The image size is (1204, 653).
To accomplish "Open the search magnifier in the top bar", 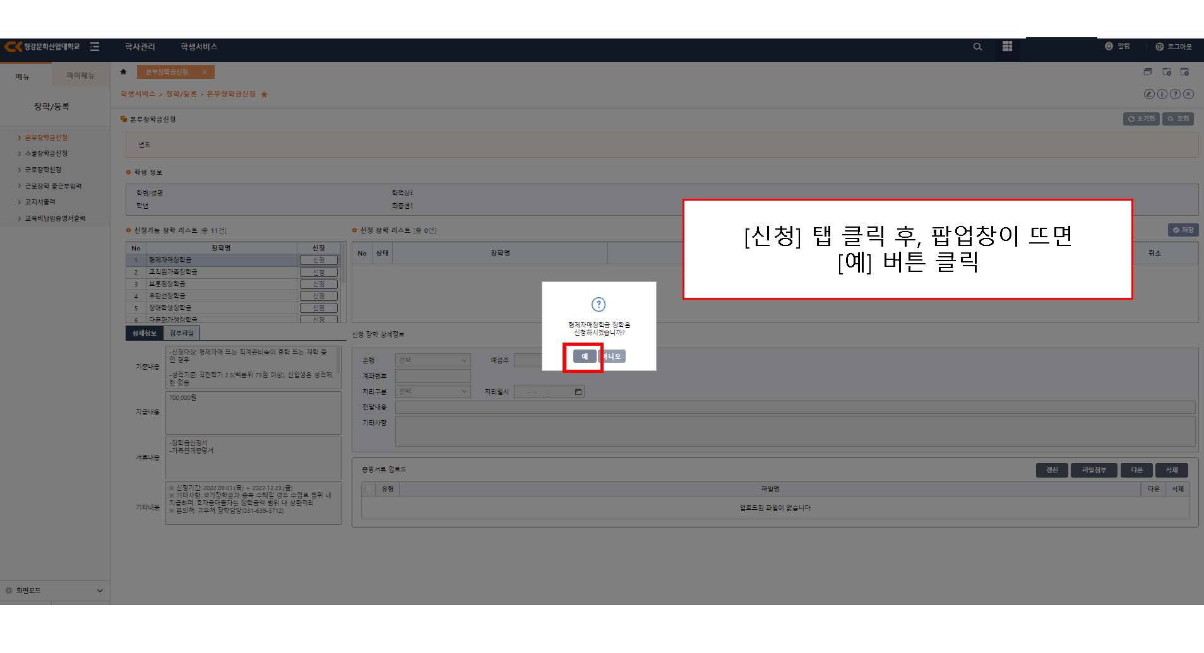I will [x=977, y=47].
